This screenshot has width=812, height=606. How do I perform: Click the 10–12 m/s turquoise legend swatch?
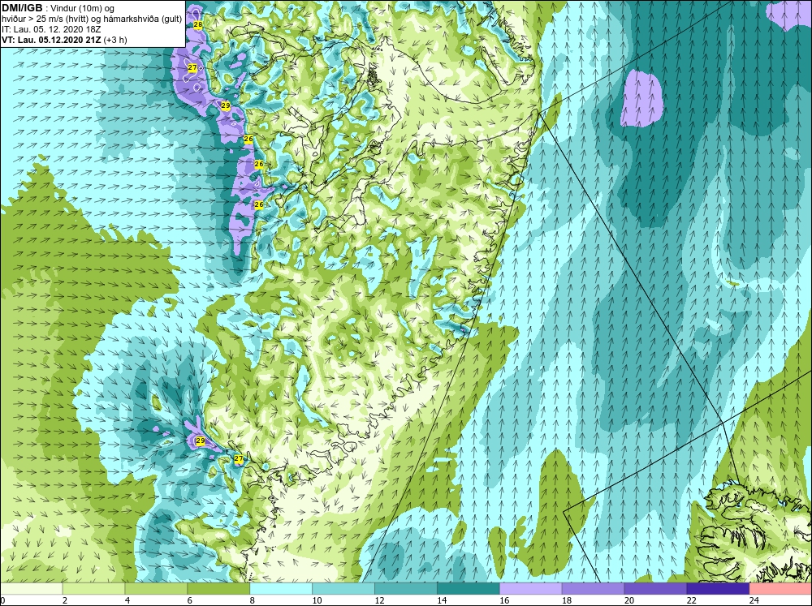343,589
